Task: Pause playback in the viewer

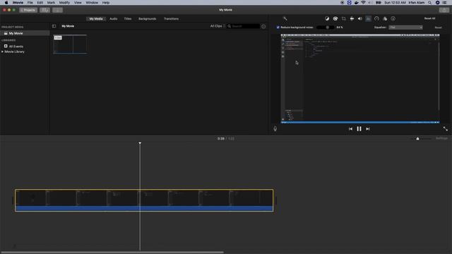Action: [x=359, y=128]
